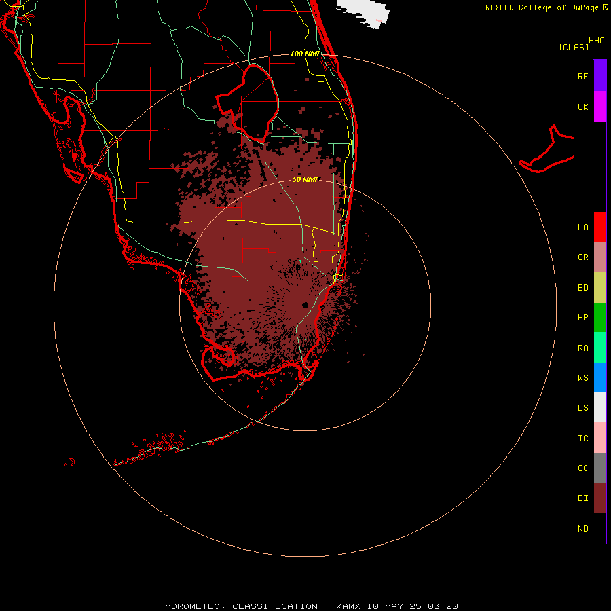Click the 100 NMI range ring label
Viewport: 611px width, 611px height.
(x=305, y=54)
